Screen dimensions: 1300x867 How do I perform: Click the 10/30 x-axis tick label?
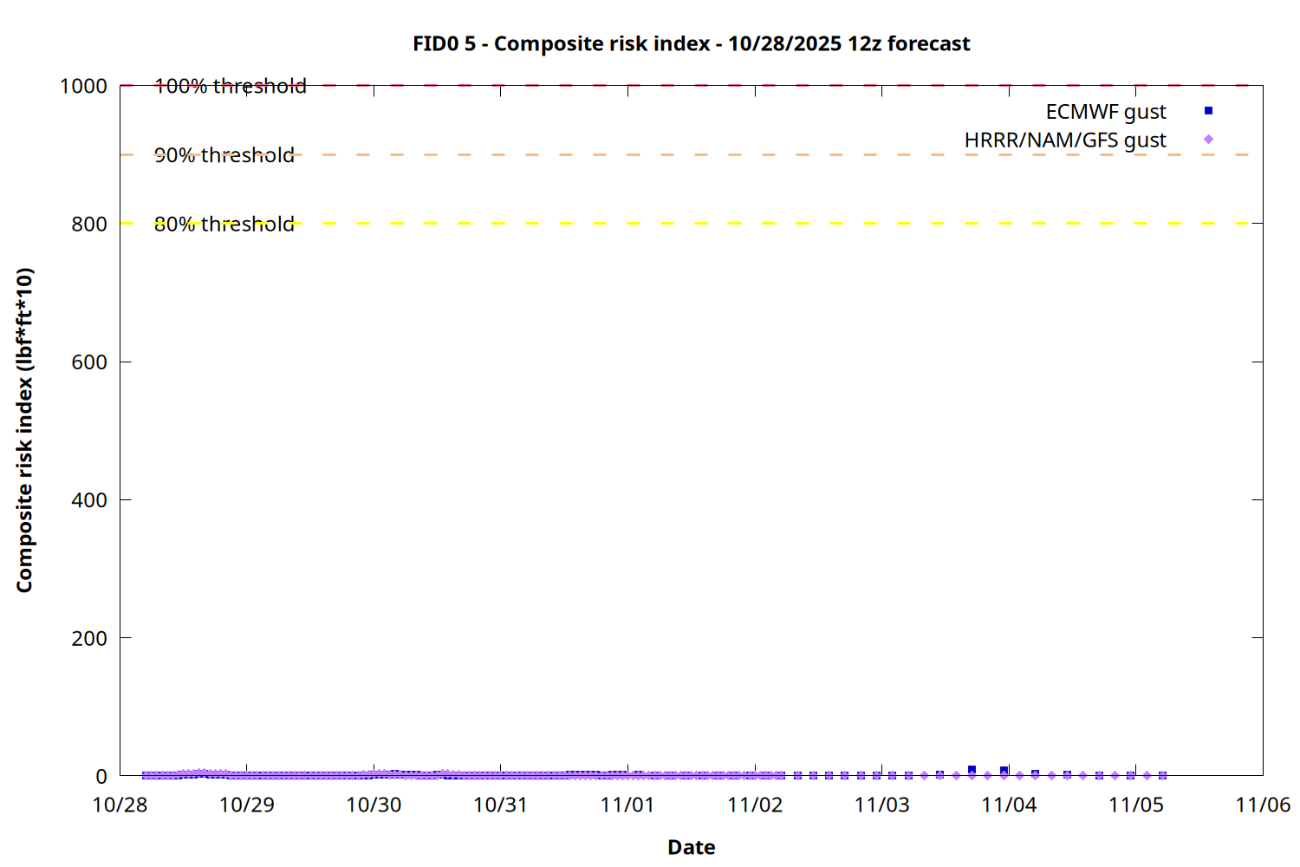[x=374, y=805]
